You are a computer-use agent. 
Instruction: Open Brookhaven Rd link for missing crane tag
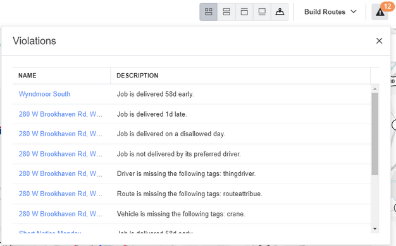tap(60, 214)
